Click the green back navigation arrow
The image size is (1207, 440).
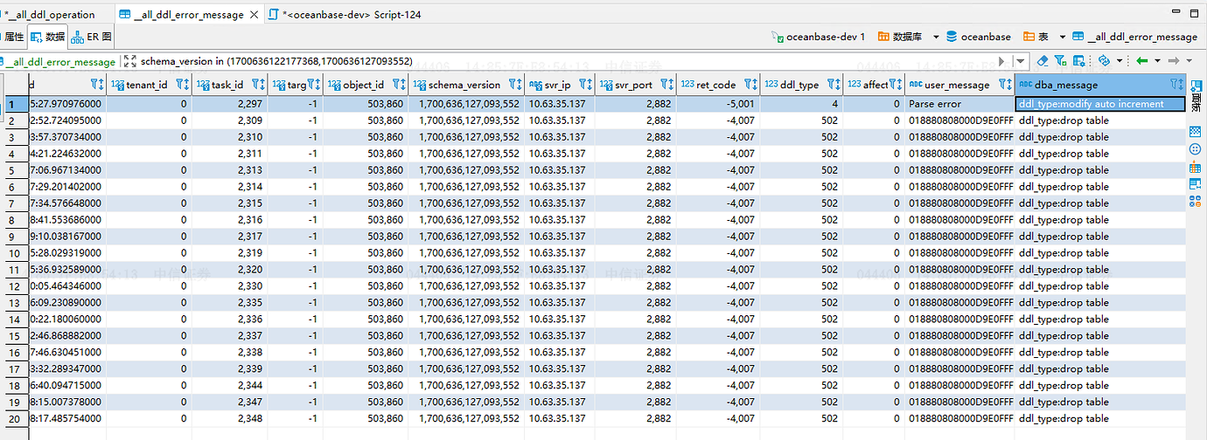tap(1142, 61)
